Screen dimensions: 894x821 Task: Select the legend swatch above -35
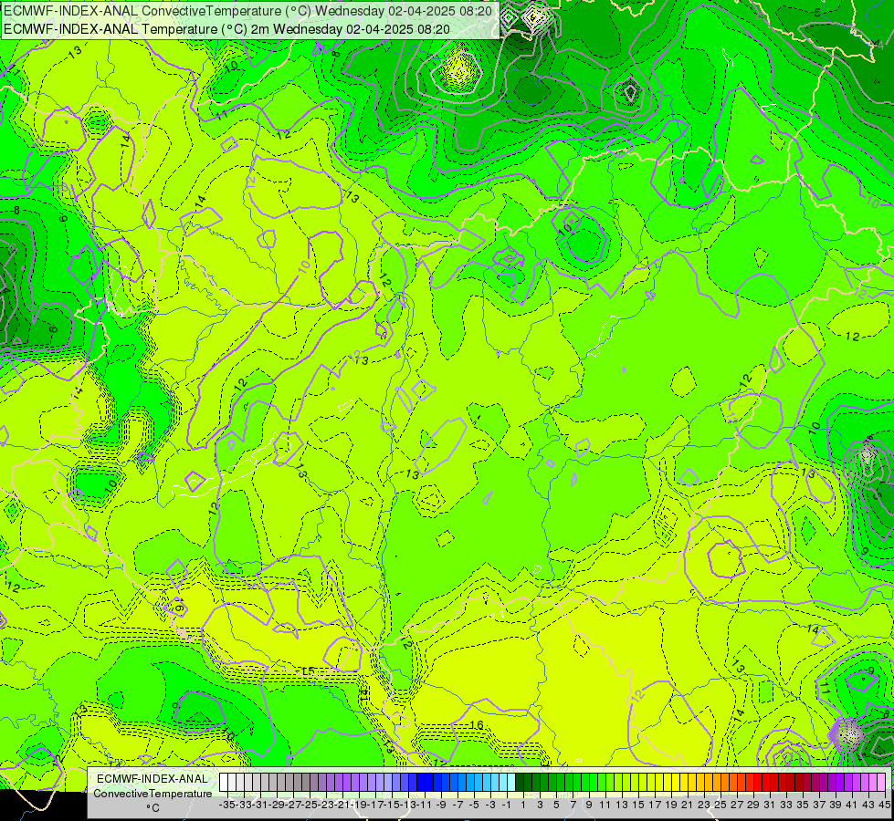point(224,783)
